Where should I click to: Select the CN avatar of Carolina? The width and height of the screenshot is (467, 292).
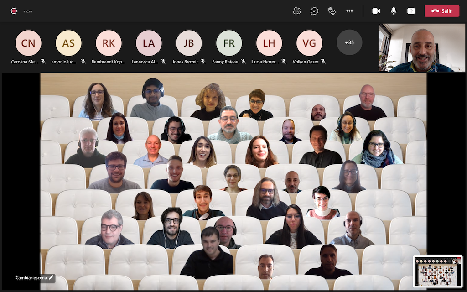tap(28, 43)
